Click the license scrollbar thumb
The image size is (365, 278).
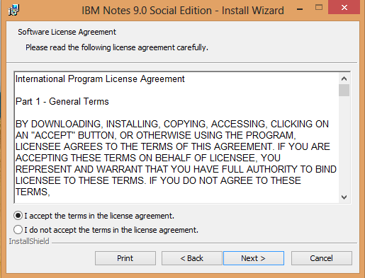[344, 90]
